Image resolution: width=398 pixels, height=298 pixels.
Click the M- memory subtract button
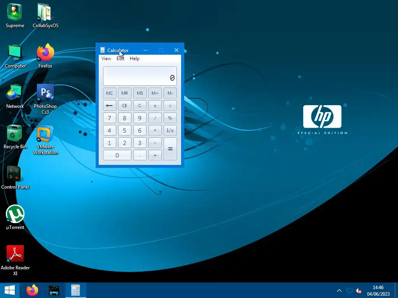pyautogui.click(x=170, y=93)
